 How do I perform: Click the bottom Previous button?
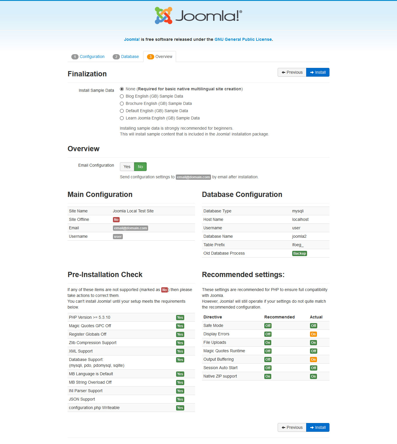[292, 427]
